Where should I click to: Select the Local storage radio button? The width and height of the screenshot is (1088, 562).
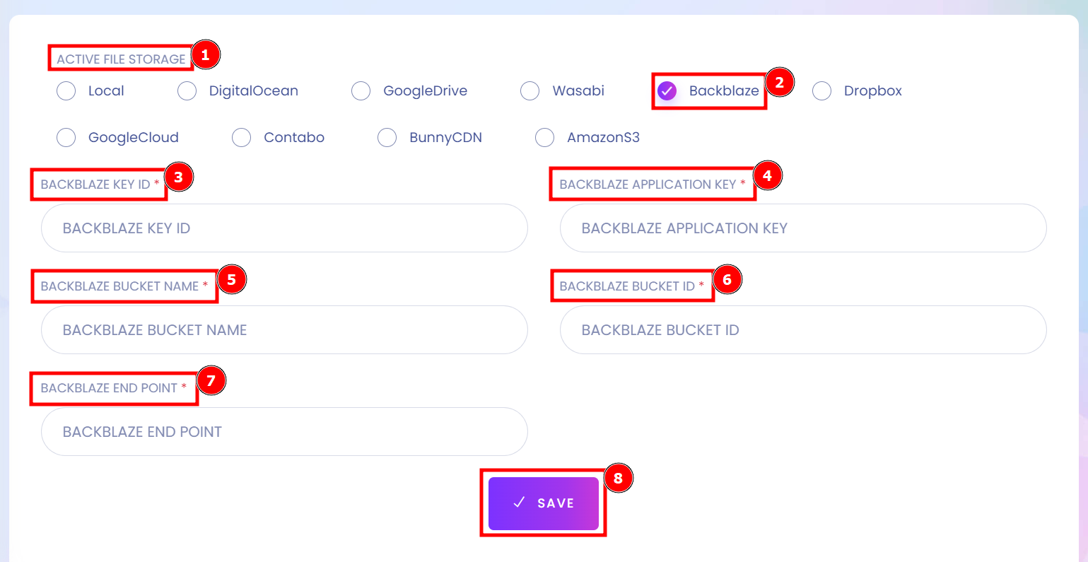click(66, 91)
